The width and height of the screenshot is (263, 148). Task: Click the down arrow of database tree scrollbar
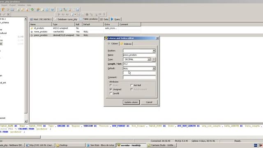(x=25, y=121)
